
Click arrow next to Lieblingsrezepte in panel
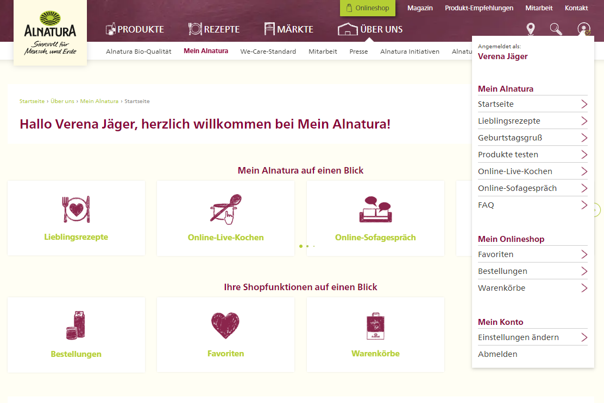coord(584,121)
